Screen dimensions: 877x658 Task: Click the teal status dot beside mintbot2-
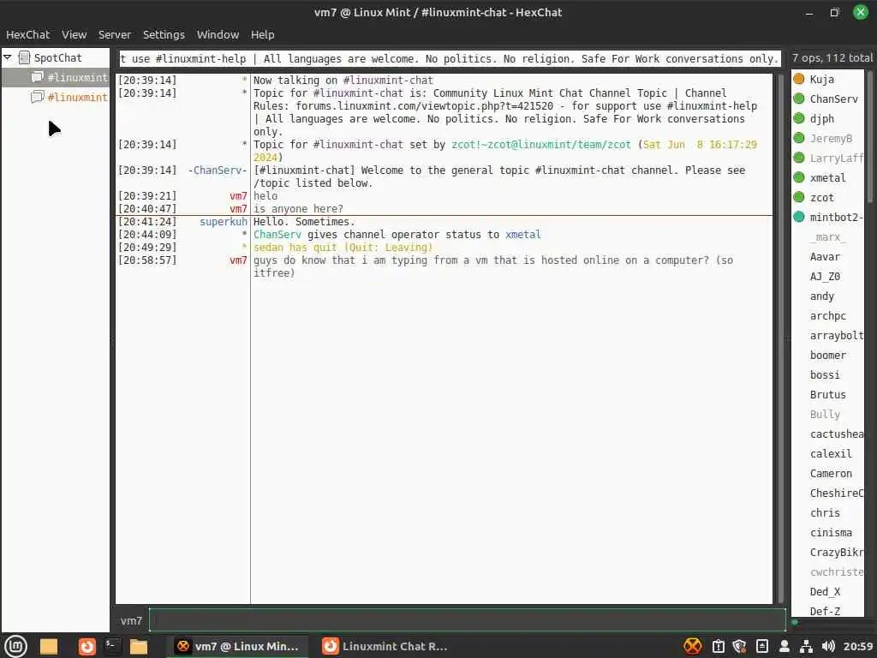799,217
